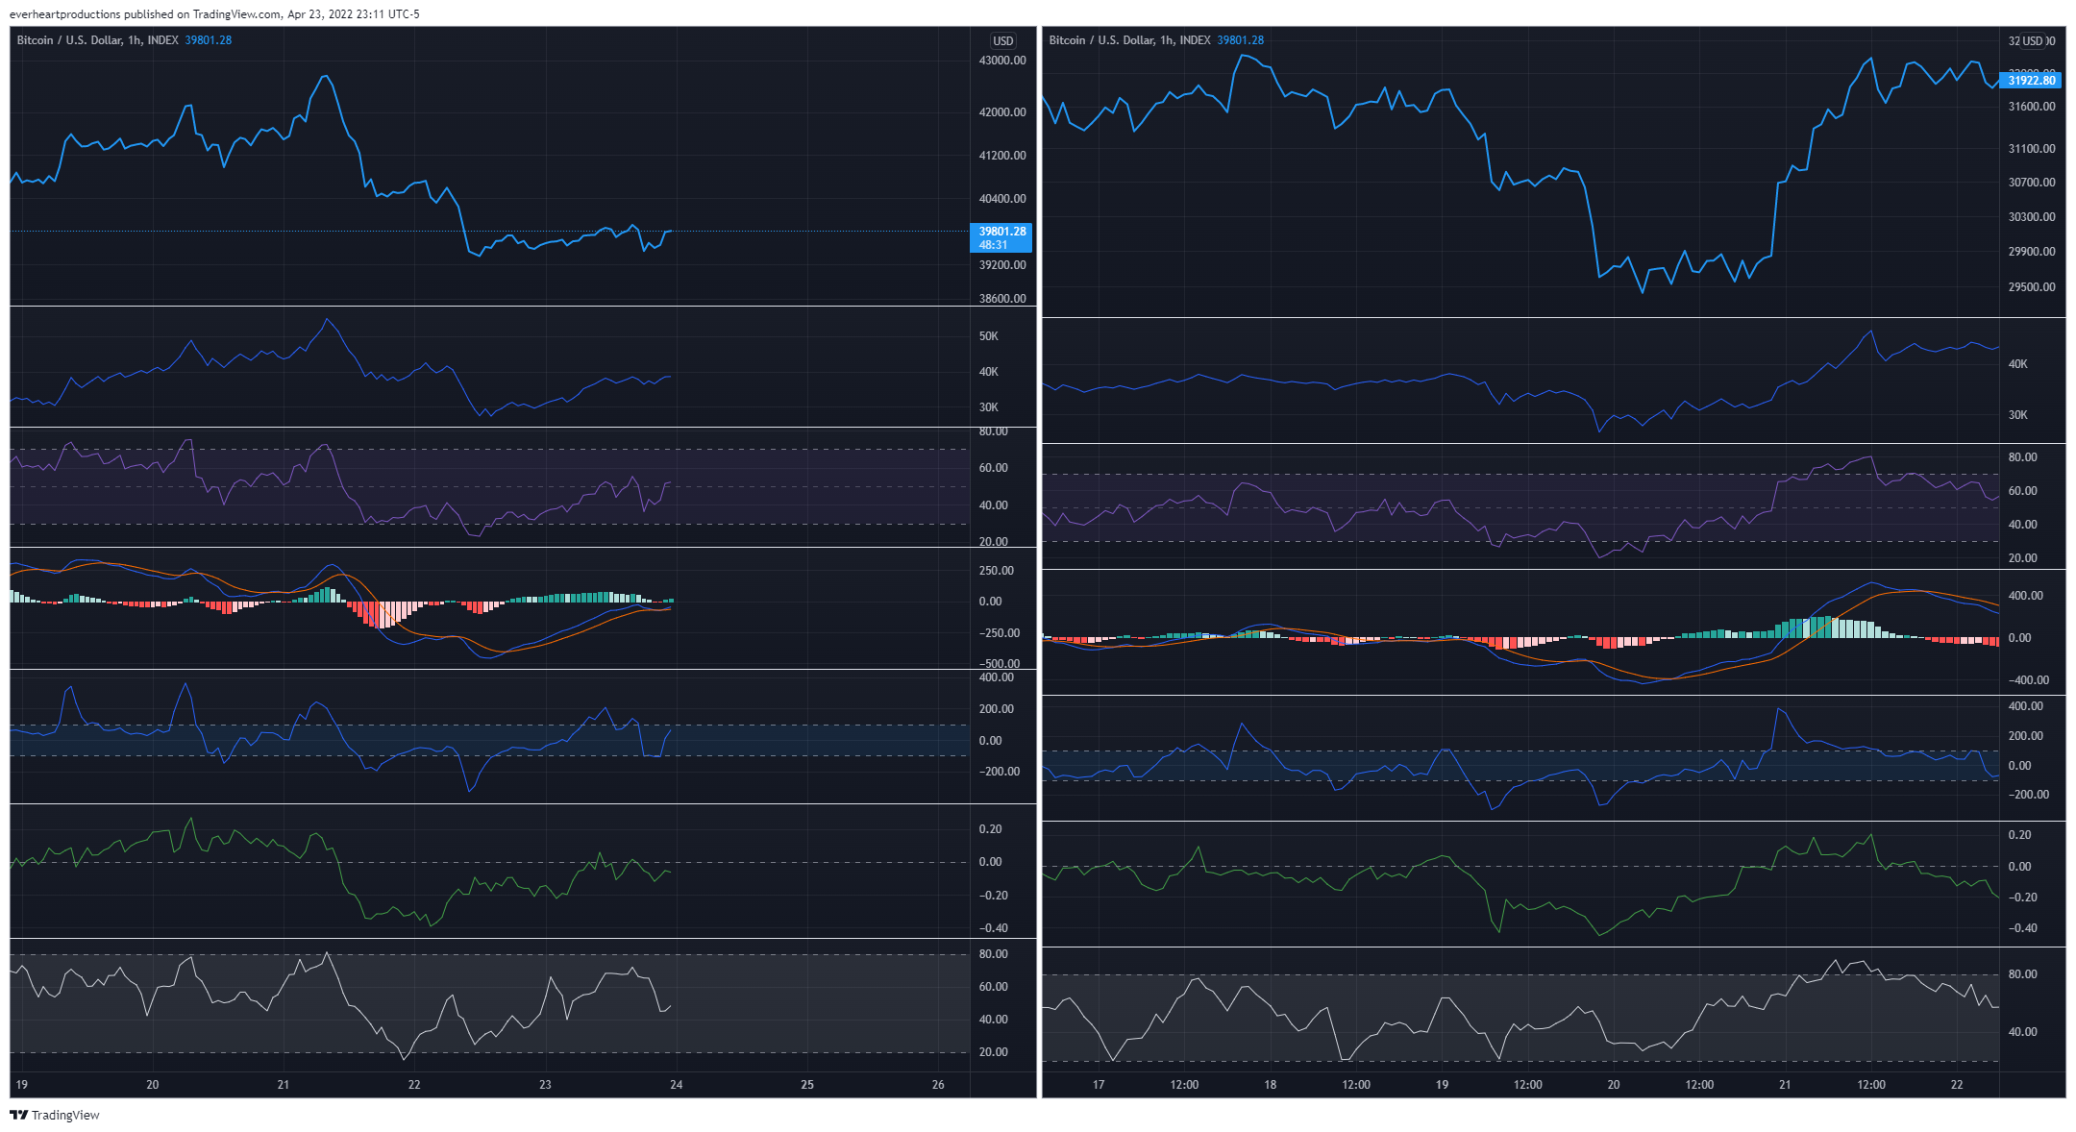Click the 39200.00 price axis label
The height and width of the screenshot is (1132, 2076).
(1002, 265)
